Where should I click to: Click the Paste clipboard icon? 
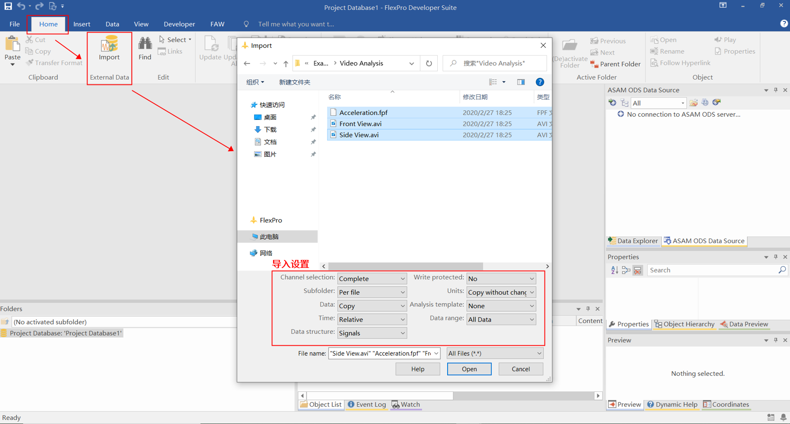point(12,44)
